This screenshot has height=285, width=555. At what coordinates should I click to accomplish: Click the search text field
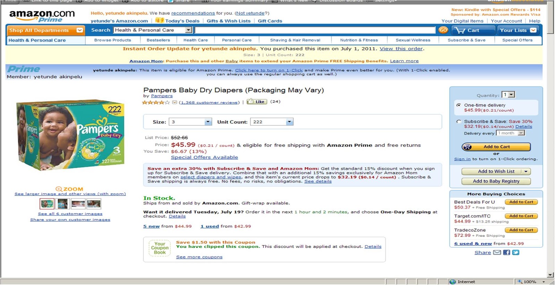click(315, 30)
